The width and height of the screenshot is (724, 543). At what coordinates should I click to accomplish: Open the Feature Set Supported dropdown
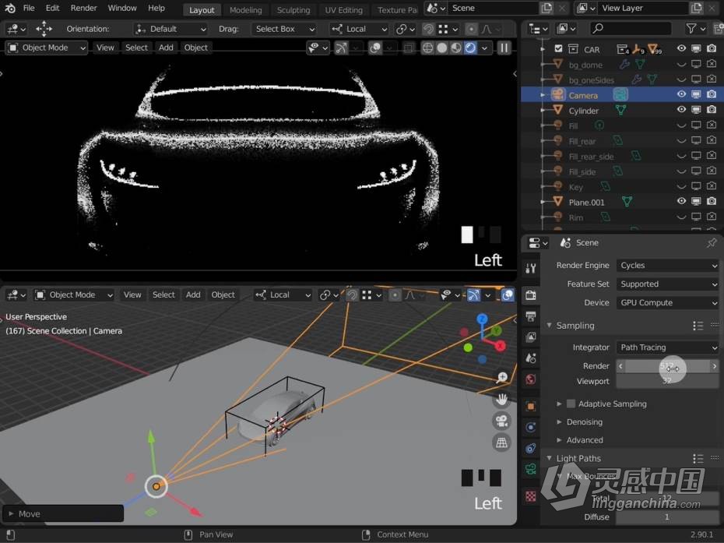click(668, 284)
